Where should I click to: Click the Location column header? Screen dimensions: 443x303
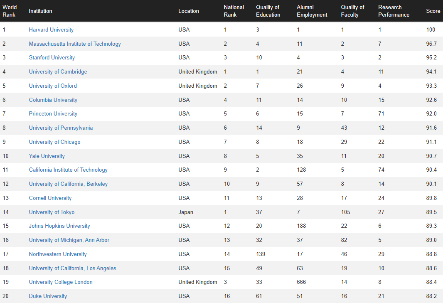click(x=189, y=11)
